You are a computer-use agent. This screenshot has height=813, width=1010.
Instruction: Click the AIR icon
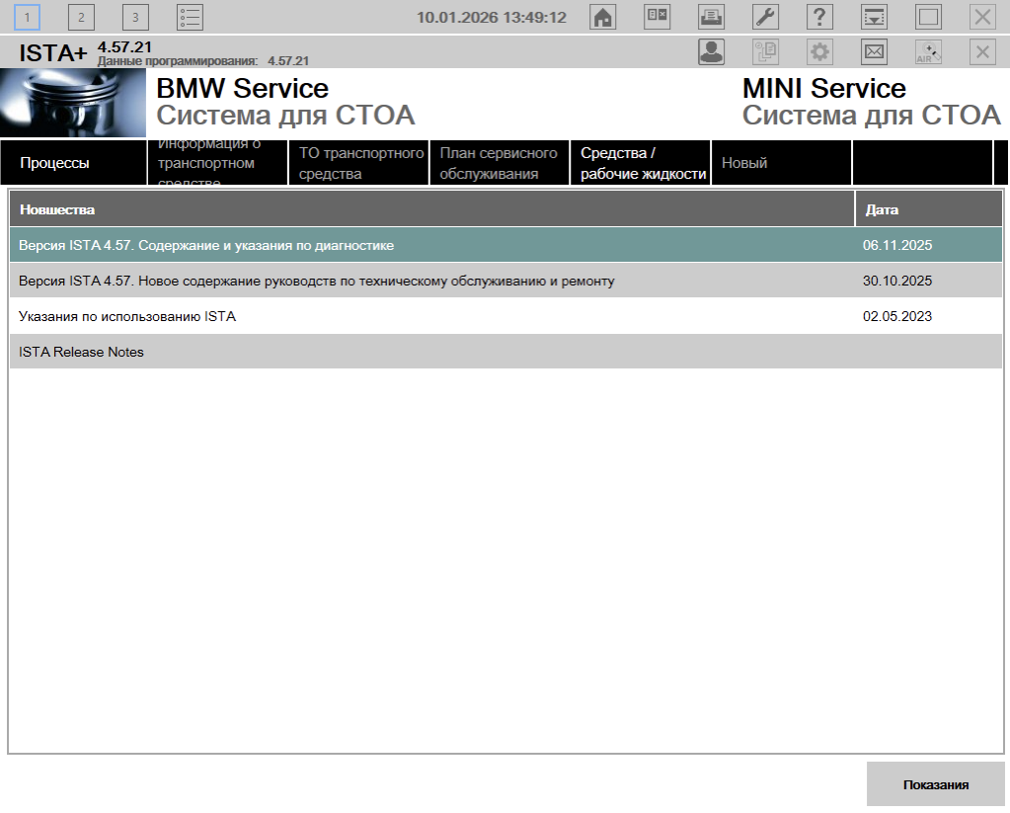click(928, 52)
